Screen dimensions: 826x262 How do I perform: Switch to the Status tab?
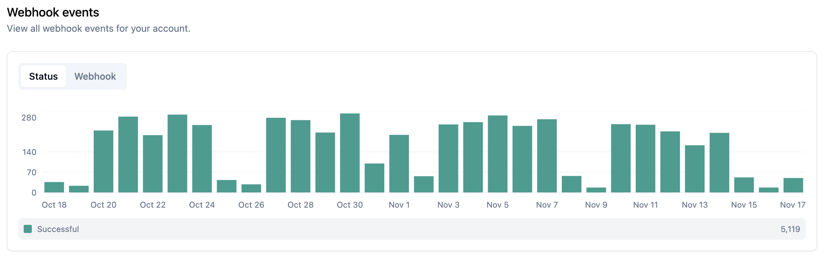(43, 76)
